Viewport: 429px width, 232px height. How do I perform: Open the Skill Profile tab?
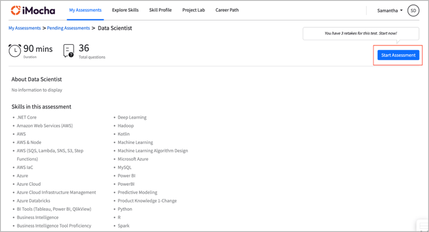coord(160,10)
